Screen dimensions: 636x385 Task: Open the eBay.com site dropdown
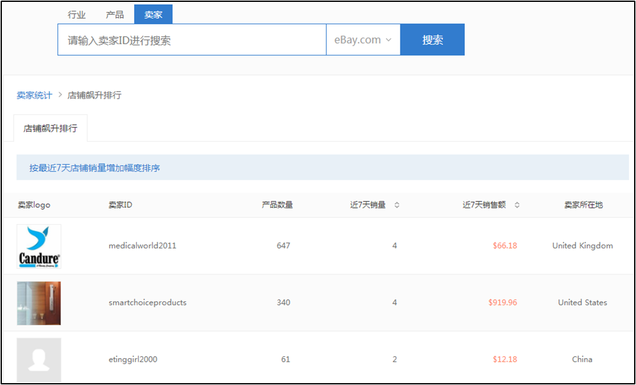tap(363, 40)
